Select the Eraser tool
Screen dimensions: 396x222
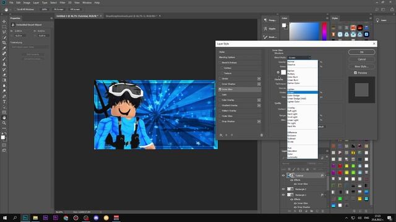pyautogui.click(x=4, y=75)
